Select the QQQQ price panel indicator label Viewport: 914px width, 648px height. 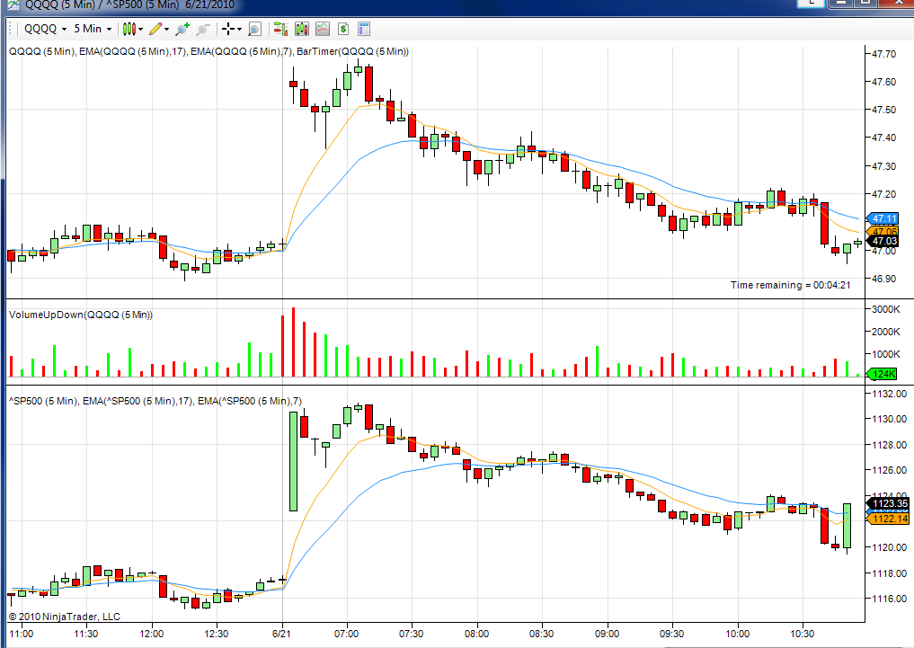209,51
